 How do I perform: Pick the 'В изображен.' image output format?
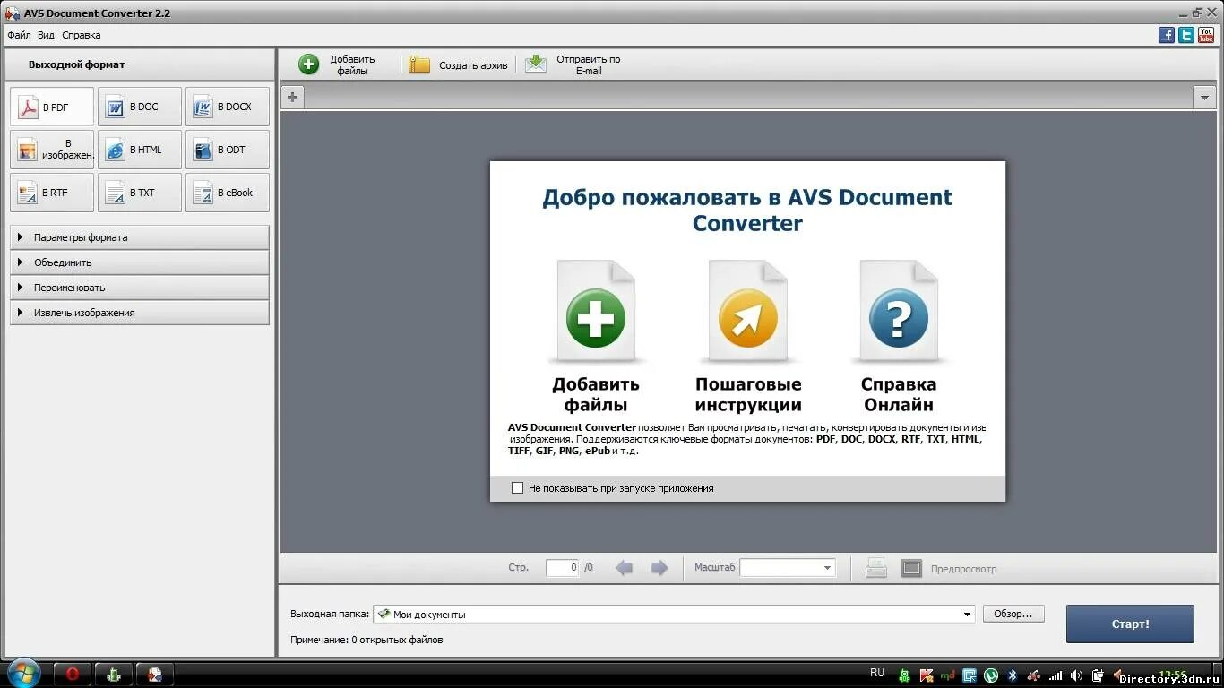[52, 150]
